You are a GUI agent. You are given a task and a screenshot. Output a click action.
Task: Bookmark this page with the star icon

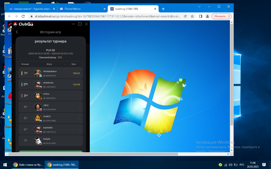click(192, 16)
